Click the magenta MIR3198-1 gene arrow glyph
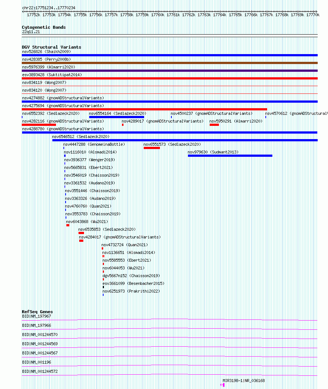The image size is (328, 389). click(x=222, y=385)
